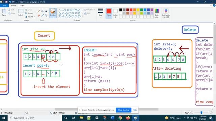Choose the Line shape
The height and width of the screenshot is (121, 216).
pyautogui.click(x=60, y=10)
